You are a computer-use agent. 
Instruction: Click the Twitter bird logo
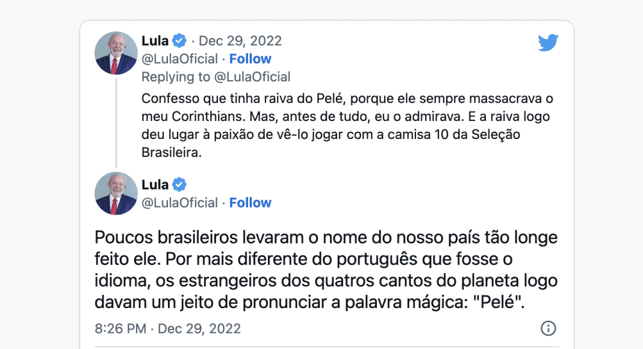tap(548, 43)
